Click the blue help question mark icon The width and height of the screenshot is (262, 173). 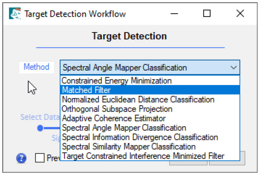21,158
